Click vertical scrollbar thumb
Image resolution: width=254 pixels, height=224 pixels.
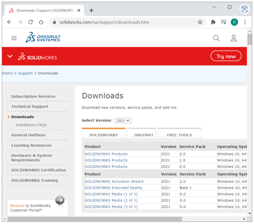pos(250,39)
